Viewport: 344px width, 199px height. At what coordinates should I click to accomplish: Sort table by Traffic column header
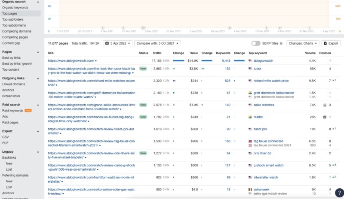pos(157,53)
